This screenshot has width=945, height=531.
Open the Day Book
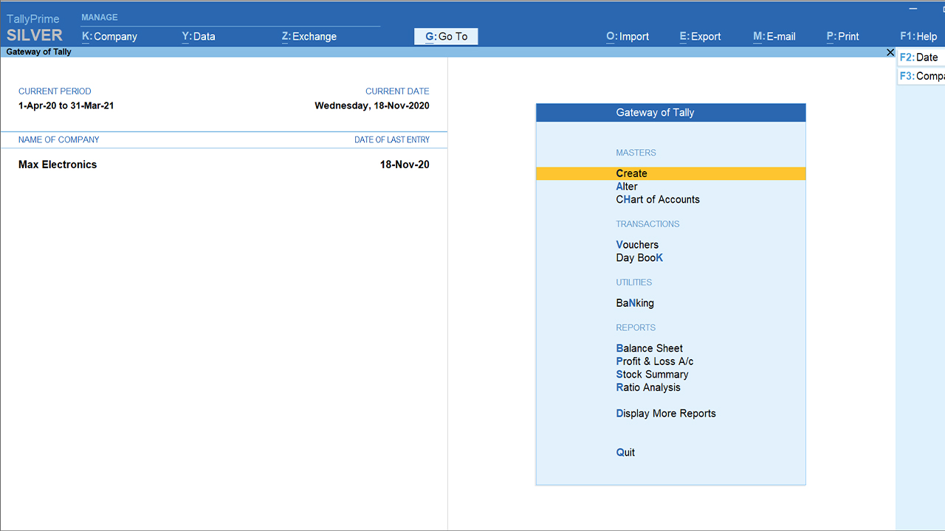point(639,258)
